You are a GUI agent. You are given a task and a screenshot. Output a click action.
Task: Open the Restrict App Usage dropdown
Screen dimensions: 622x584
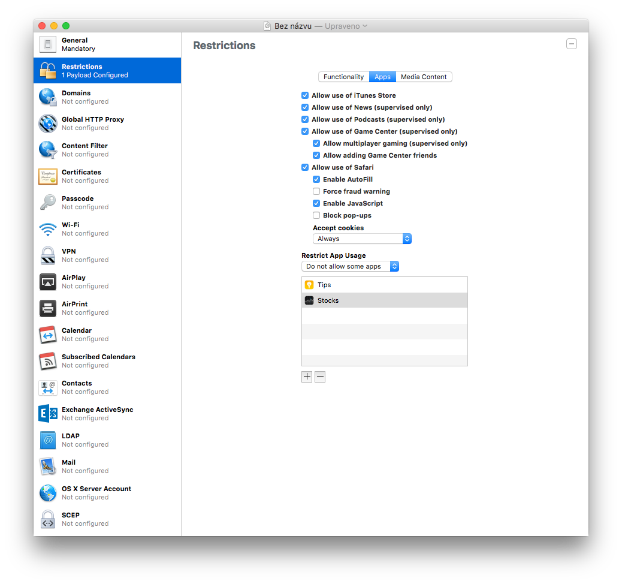coord(350,266)
